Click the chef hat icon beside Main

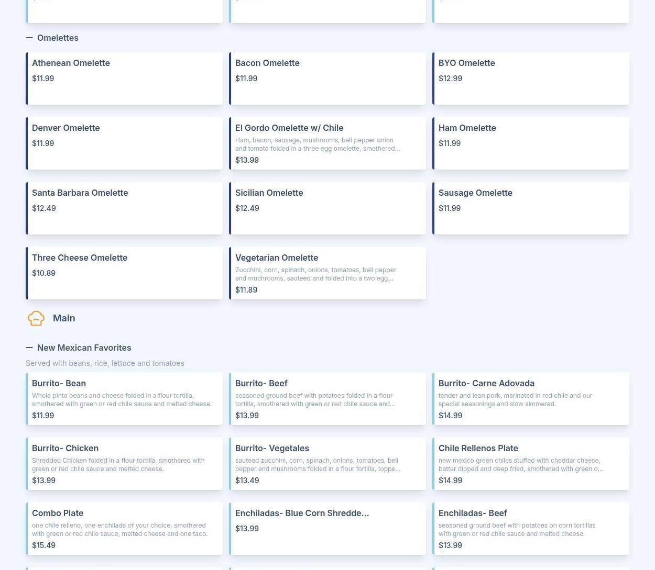[x=36, y=318]
